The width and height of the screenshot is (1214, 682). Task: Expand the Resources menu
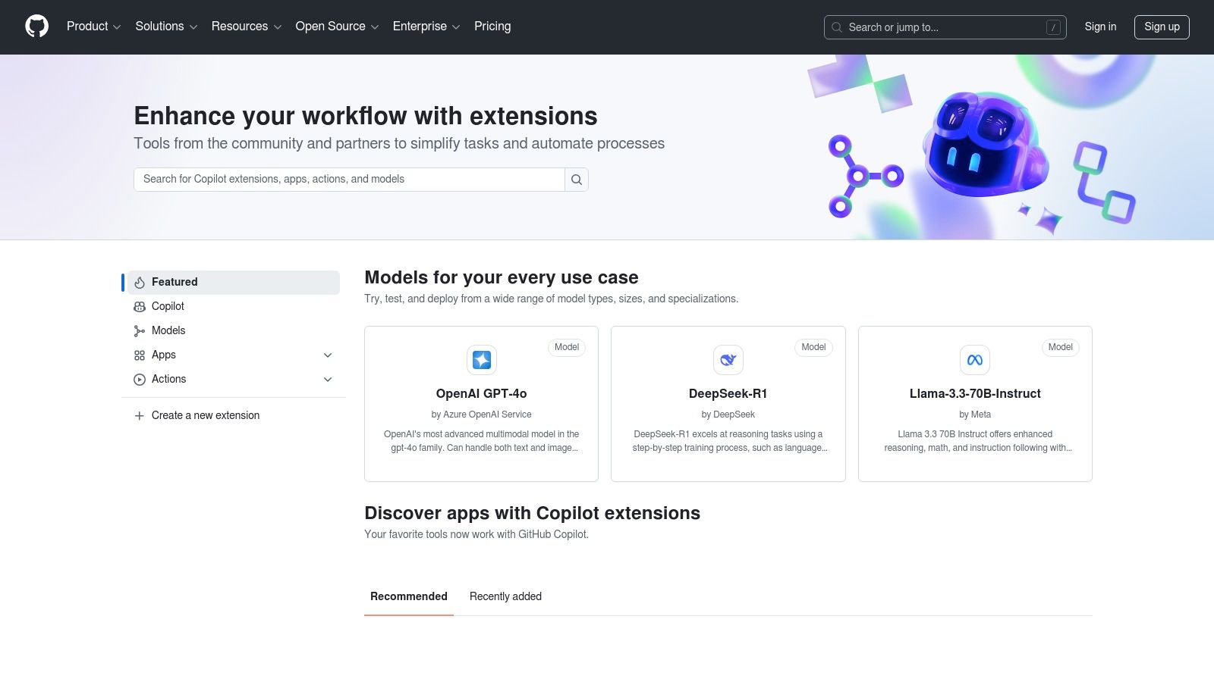[247, 27]
